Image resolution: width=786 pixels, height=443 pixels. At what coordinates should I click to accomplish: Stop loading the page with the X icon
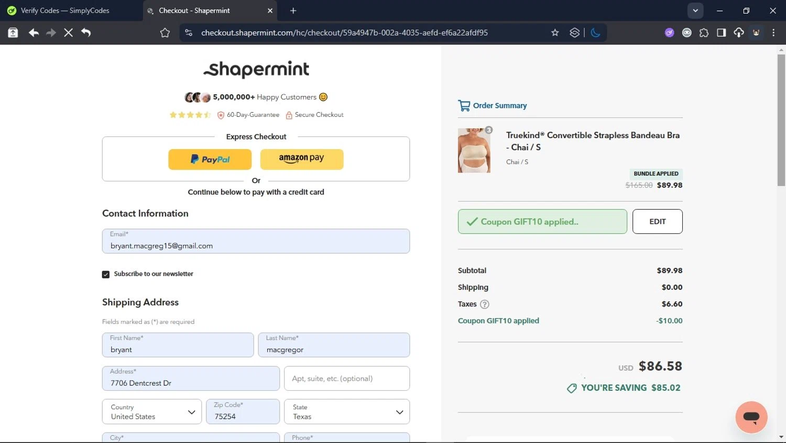[x=68, y=32]
